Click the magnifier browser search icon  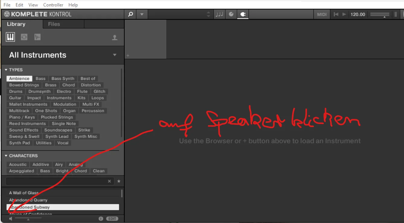130,14
